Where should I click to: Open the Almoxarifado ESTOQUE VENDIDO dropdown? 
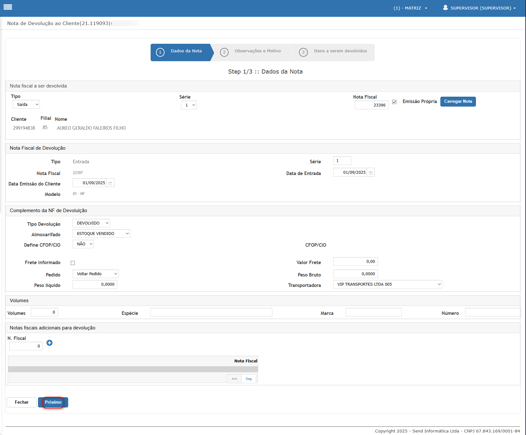101,234
